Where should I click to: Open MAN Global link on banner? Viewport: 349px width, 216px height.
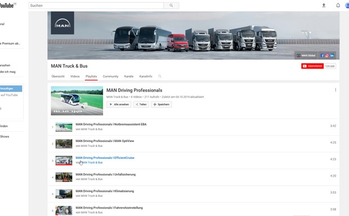(x=306, y=56)
